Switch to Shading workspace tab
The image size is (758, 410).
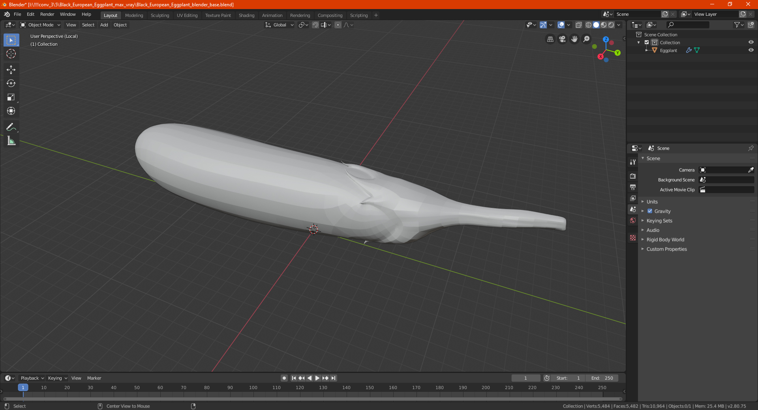click(x=246, y=15)
